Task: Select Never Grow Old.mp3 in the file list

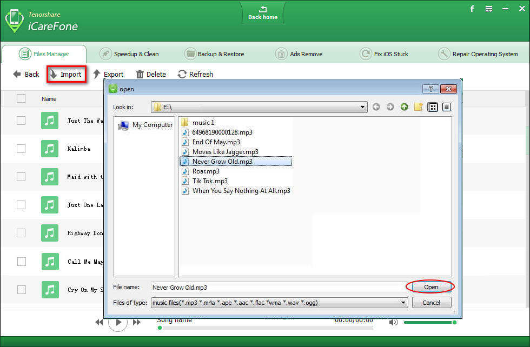Action: (x=236, y=162)
